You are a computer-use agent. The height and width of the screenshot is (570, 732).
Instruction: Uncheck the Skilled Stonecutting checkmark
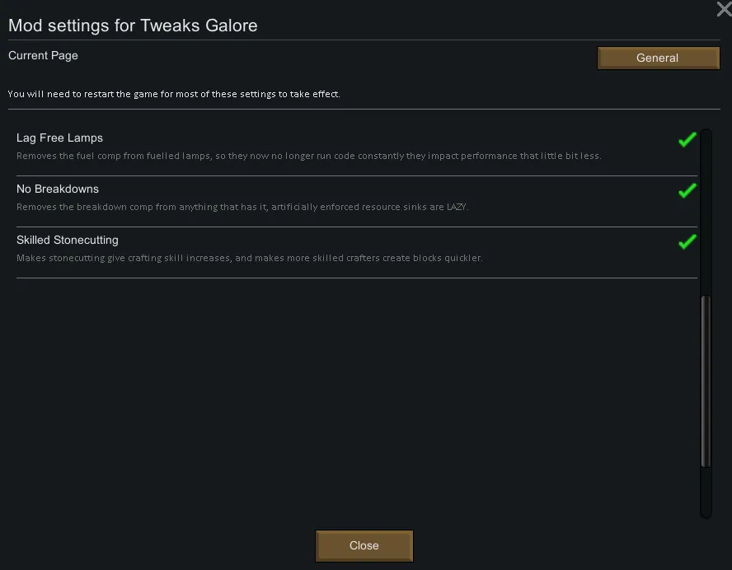coord(687,242)
